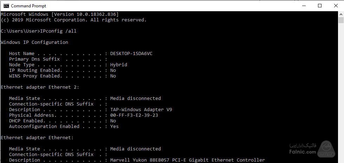Close the Command Prompt window
Screen dimensions: 344x163
click(336, 6)
